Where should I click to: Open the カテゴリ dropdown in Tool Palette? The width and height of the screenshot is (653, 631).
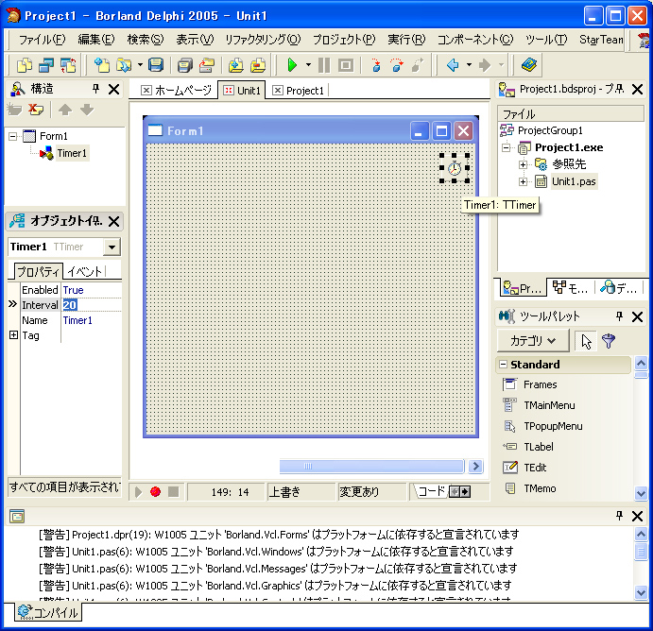tap(533, 341)
